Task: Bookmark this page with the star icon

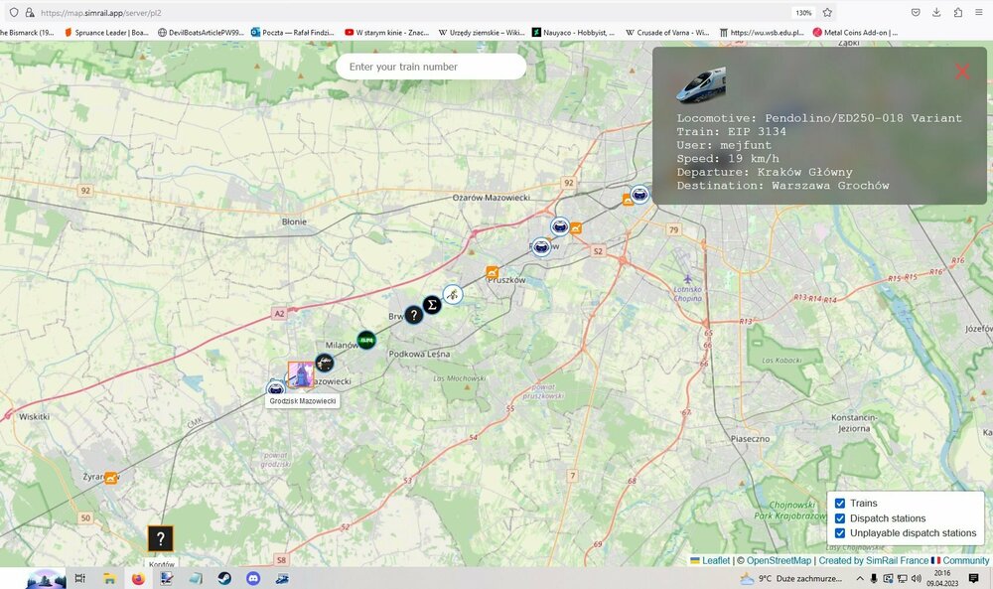Action: (x=827, y=12)
